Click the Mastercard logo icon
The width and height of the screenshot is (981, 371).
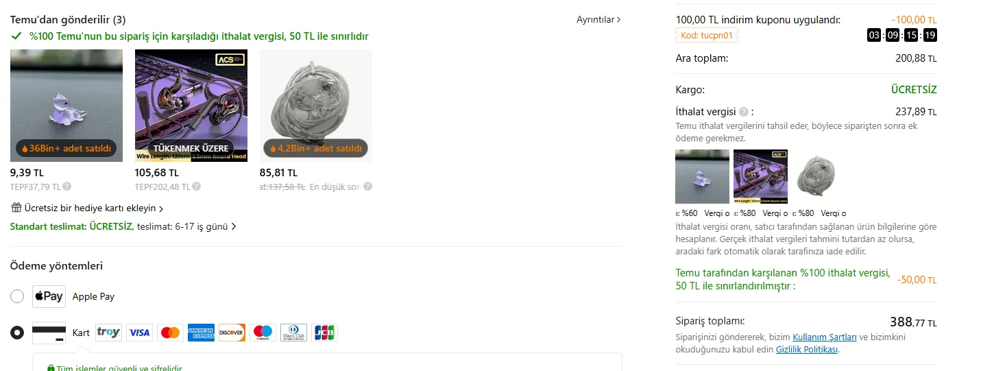point(170,333)
